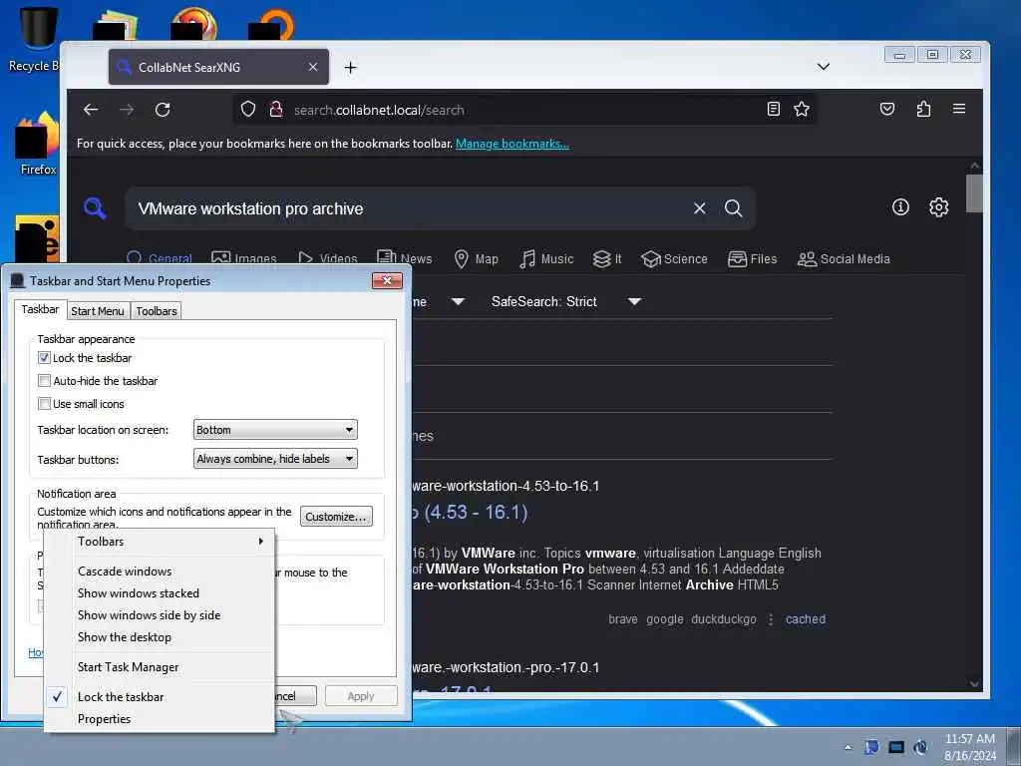Open the Firefox extensions puzzle icon
The height and width of the screenshot is (766, 1021).
(x=923, y=109)
